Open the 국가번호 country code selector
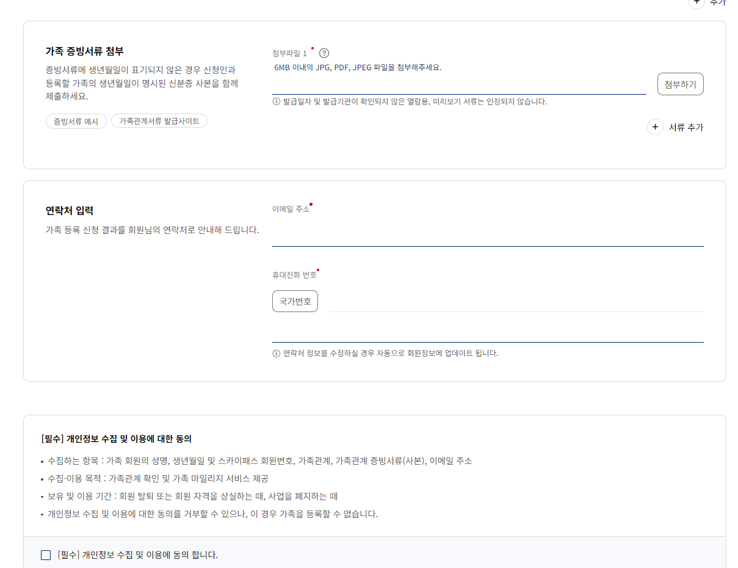The width and height of the screenshot is (738, 568). click(x=295, y=301)
